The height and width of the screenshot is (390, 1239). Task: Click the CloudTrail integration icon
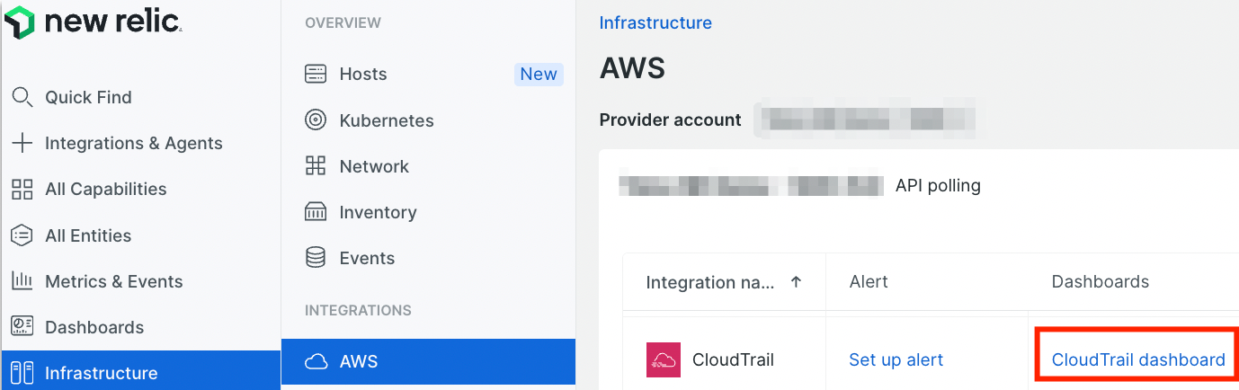664,360
